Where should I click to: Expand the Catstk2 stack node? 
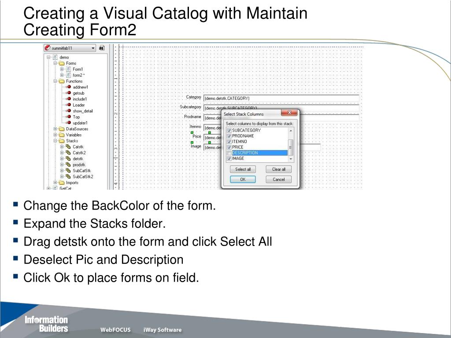(x=62, y=153)
